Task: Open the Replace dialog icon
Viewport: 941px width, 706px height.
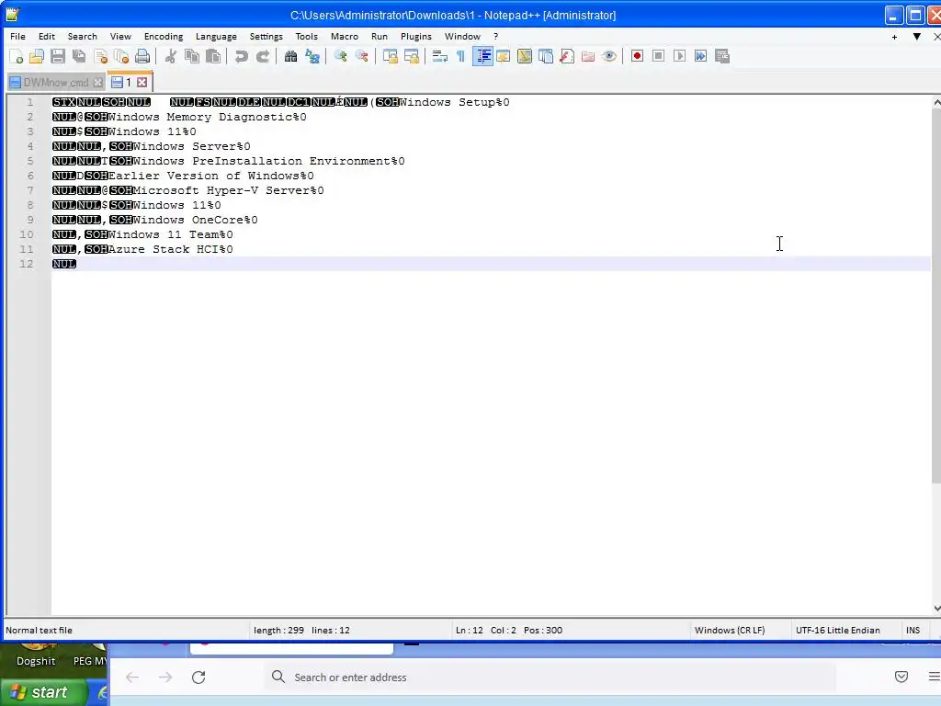Action: click(x=312, y=56)
